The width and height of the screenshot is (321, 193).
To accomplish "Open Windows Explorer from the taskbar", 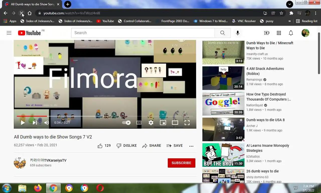I will coord(22,188).
